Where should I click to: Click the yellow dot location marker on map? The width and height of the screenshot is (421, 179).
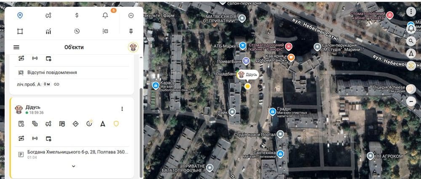(x=248, y=86)
